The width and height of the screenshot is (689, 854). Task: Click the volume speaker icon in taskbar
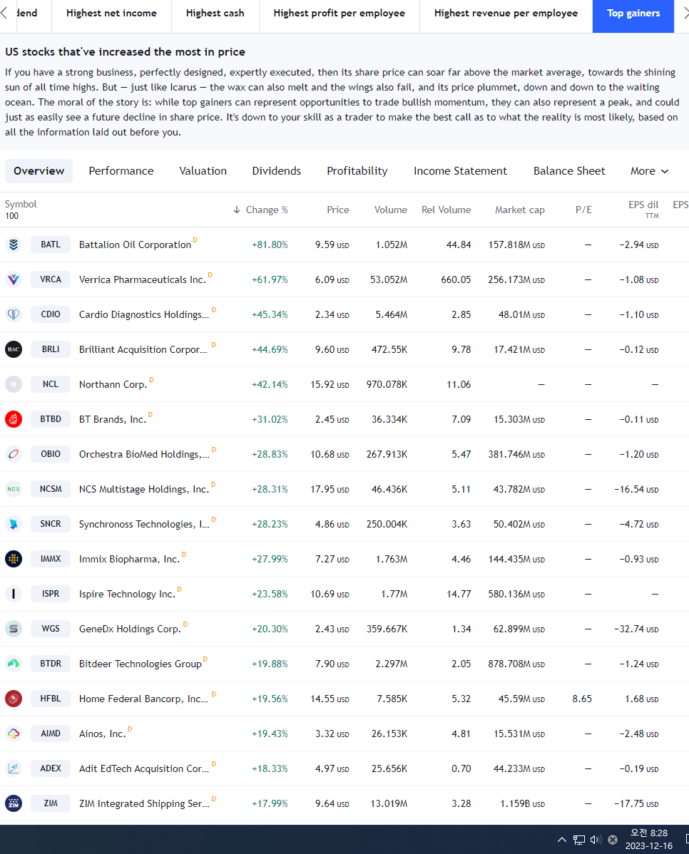point(596,840)
